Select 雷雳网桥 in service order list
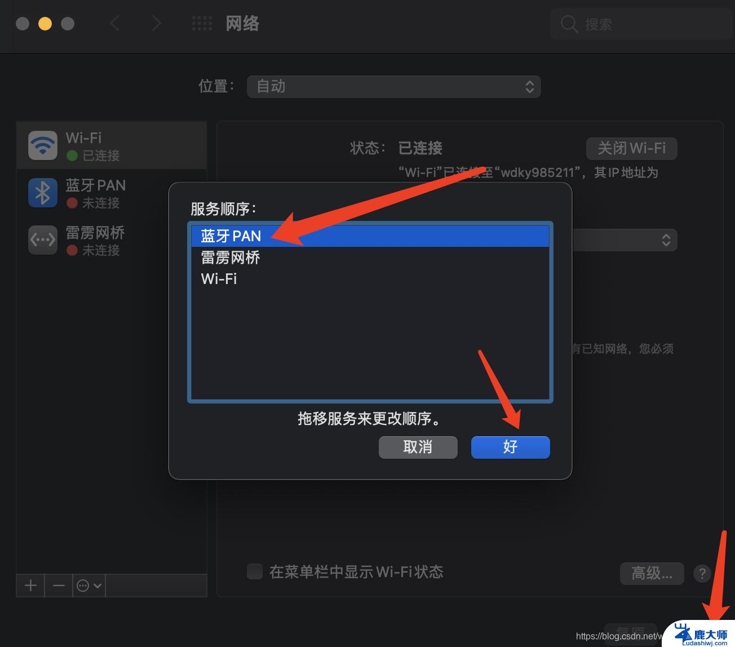Image resolution: width=735 pixels, height=647 pixels. pyautogui.click(x=370, y=258)
